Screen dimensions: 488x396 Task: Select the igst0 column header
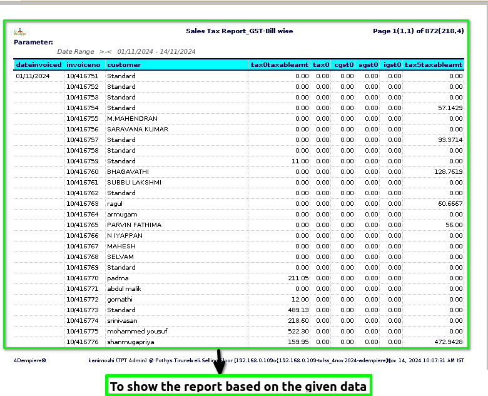point(392,65)
